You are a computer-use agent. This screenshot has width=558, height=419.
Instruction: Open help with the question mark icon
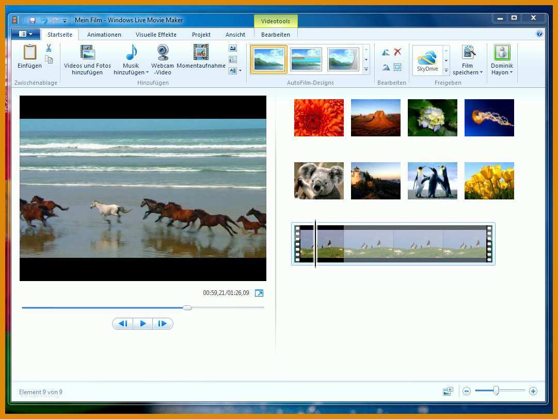coord(539,34)
